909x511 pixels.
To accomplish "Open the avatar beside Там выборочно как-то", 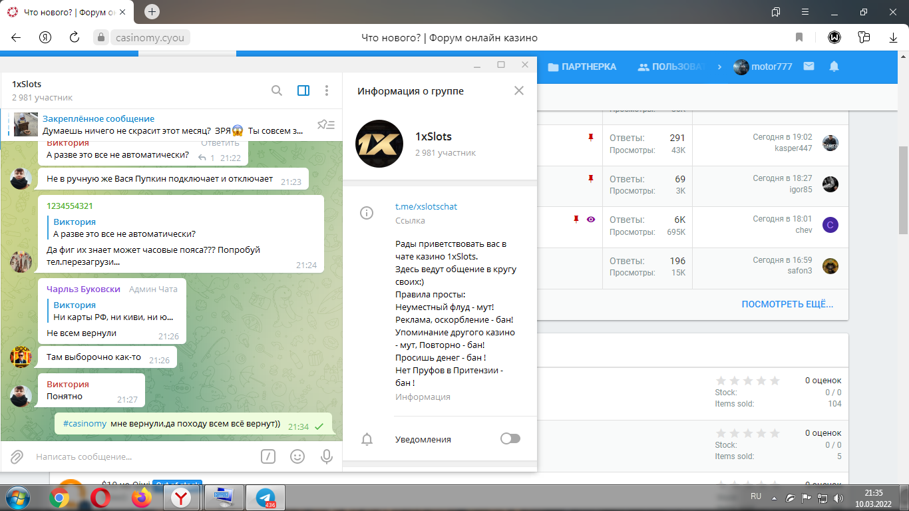I will (21, 357).
